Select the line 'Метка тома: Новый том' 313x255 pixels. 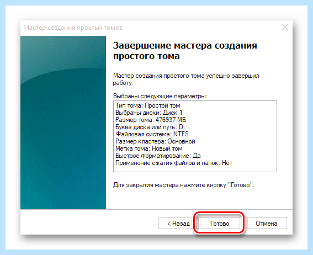coord(149,148)
